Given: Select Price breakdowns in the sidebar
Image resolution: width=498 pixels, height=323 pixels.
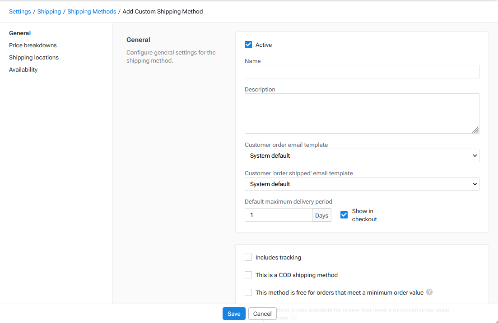Looking at the screenshot, I should click(x=33, y=45).
